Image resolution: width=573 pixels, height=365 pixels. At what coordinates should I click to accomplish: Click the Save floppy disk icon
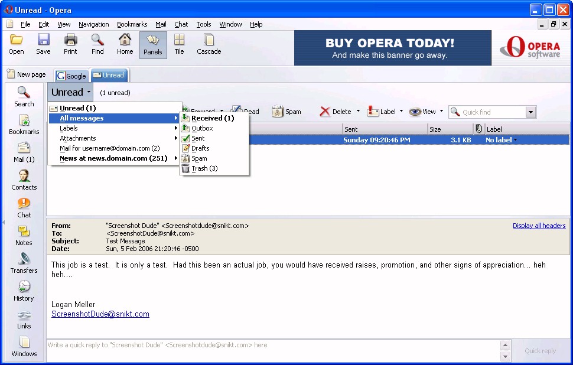[43, 40]
